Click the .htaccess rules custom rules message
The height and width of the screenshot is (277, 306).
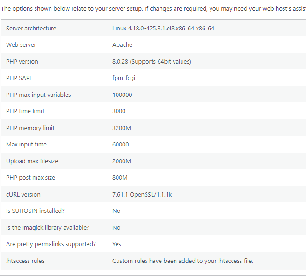[x=182, y=261]
